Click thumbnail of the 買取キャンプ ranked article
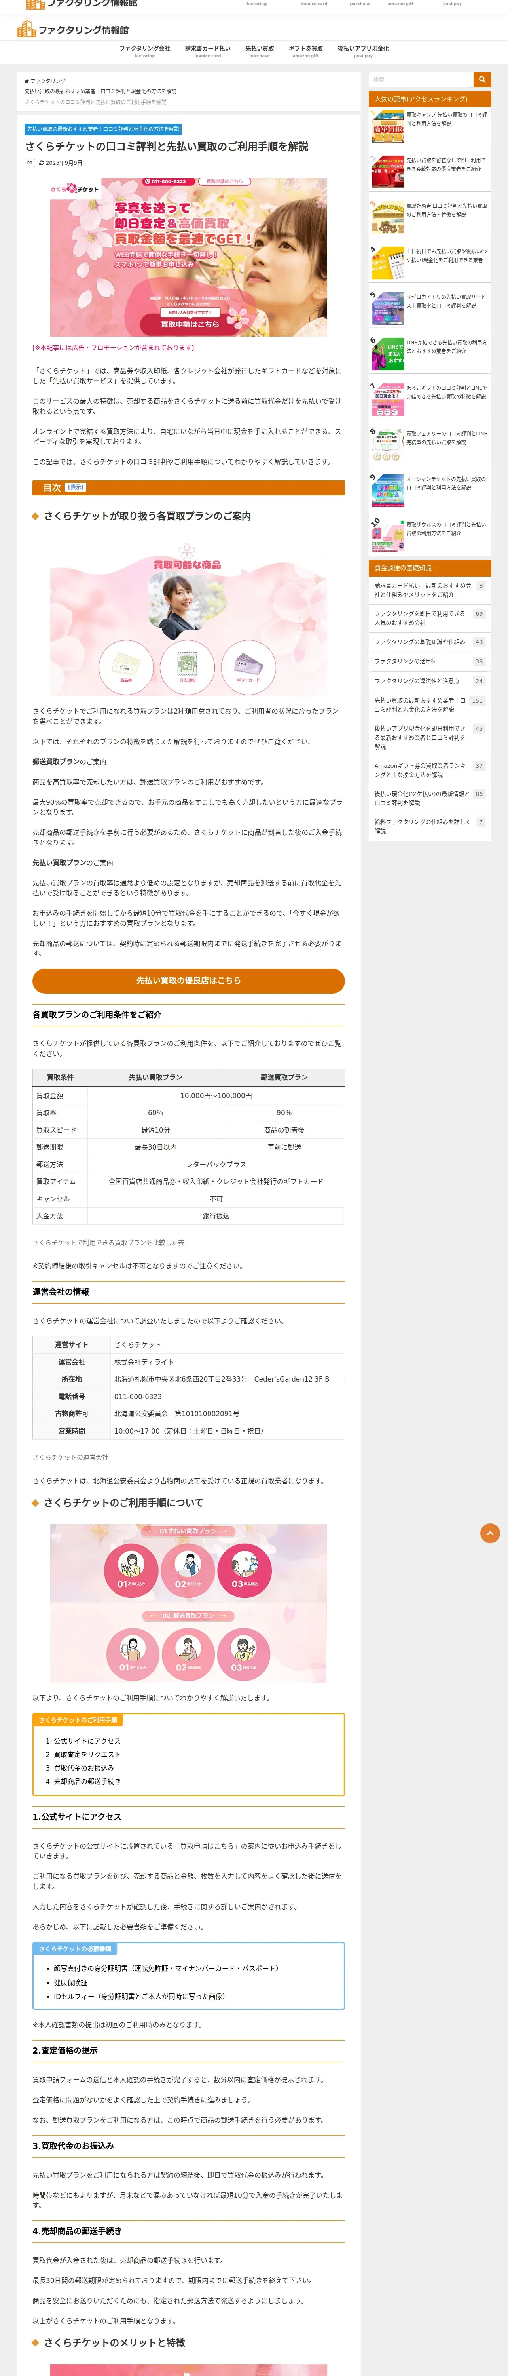508x2376 pixels. (387, 126)
